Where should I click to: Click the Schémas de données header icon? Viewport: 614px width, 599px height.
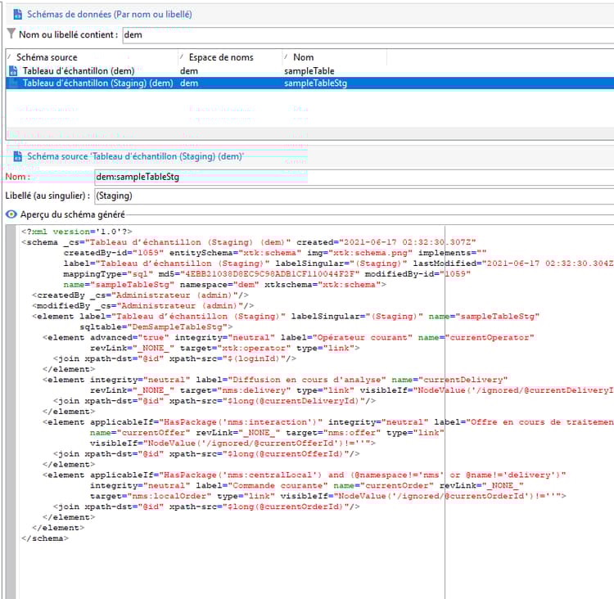[x=16, y=14]
